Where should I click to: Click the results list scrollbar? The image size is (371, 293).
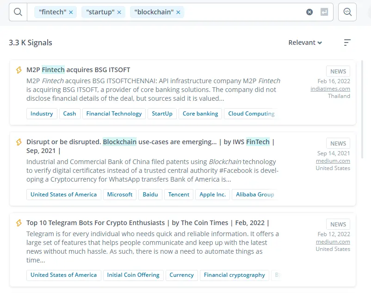click(x=362, y=109)
